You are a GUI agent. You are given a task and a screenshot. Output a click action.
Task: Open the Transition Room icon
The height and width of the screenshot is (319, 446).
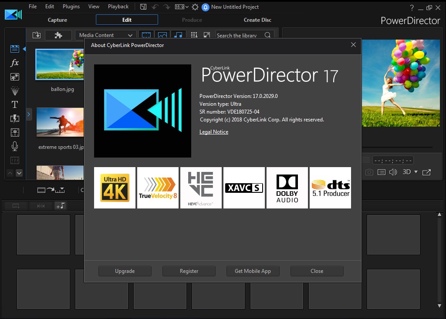pos(15,118)
